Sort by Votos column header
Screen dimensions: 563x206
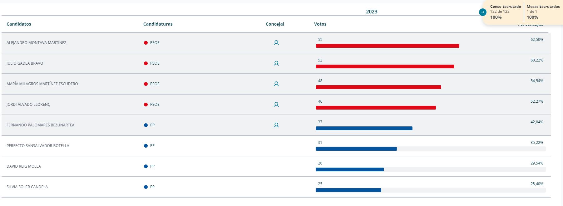coord(320,24)
